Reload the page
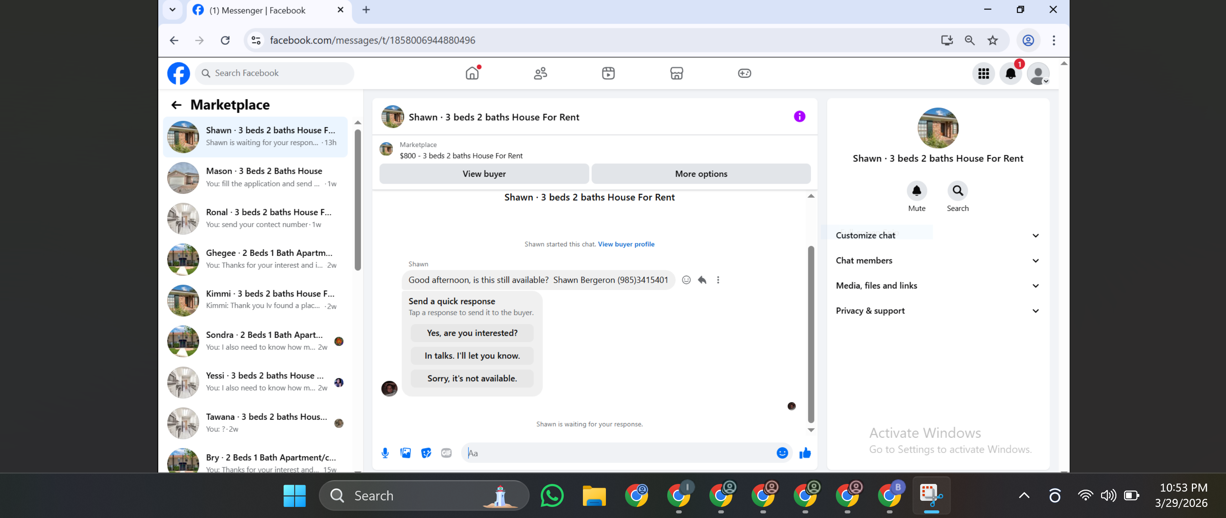The width and height of the screenshot is (1226, 518). (225, 41)
